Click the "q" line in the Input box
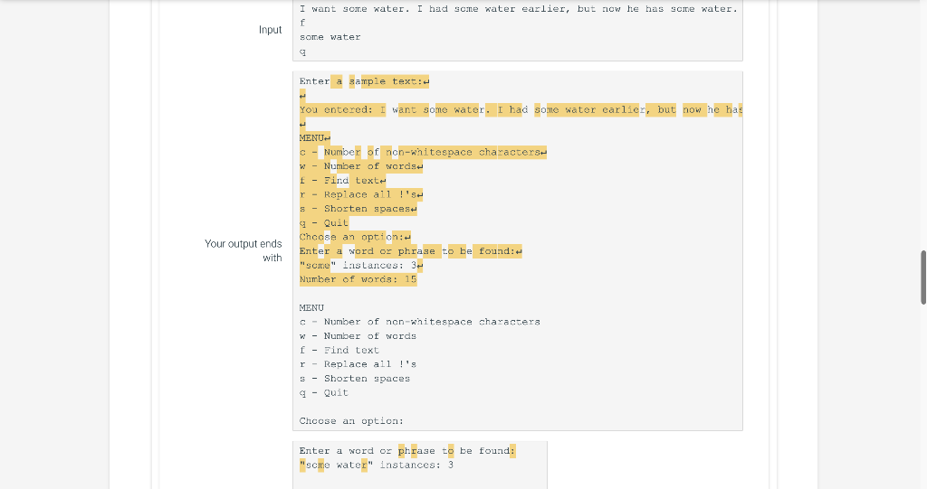927x489 pixels. coord(302,52)
